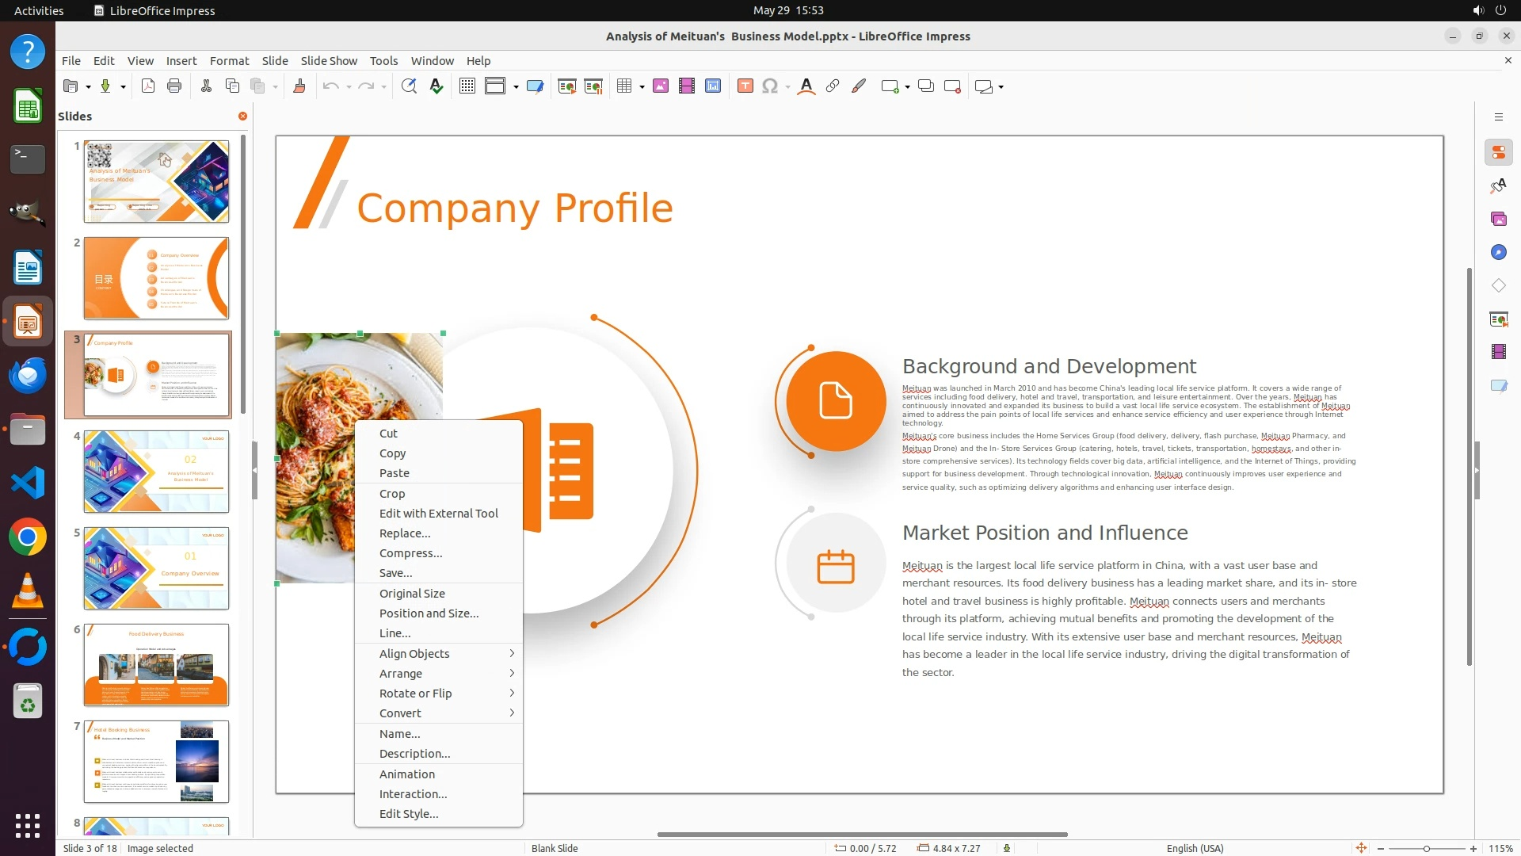Adjust the zoom slider in status bar
Viewport: 1521px width, 856px height.
tap(1427, 848)
